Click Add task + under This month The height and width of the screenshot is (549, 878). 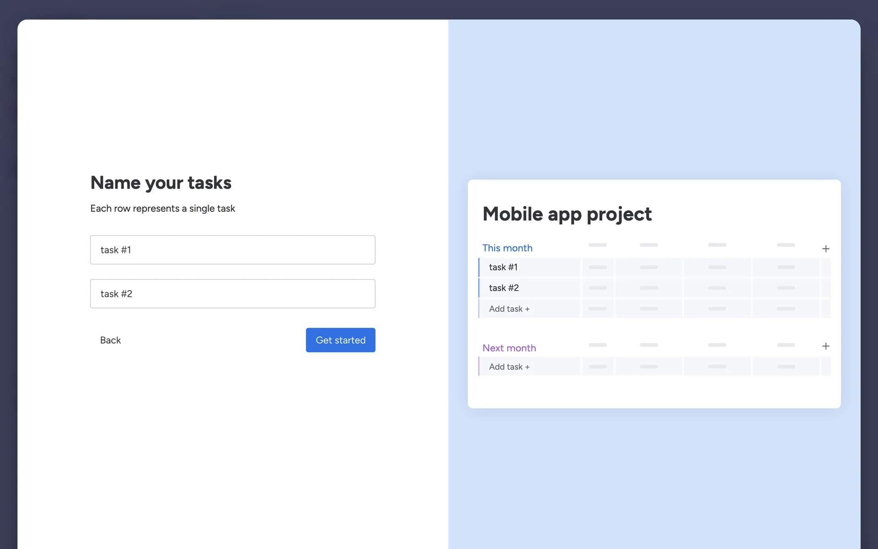click(x=509, y=309)
